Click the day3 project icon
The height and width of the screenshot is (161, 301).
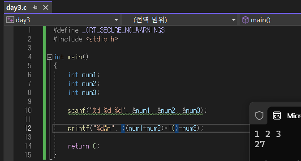tap(10, 20)
